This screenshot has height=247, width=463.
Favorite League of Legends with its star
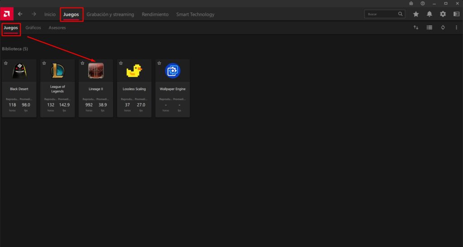[44, 63]
